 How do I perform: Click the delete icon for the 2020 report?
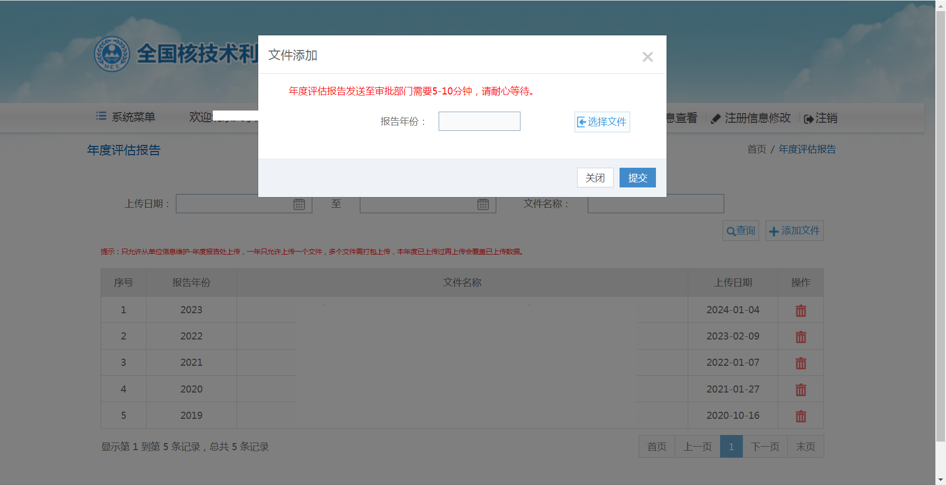(x=800, y=390)
